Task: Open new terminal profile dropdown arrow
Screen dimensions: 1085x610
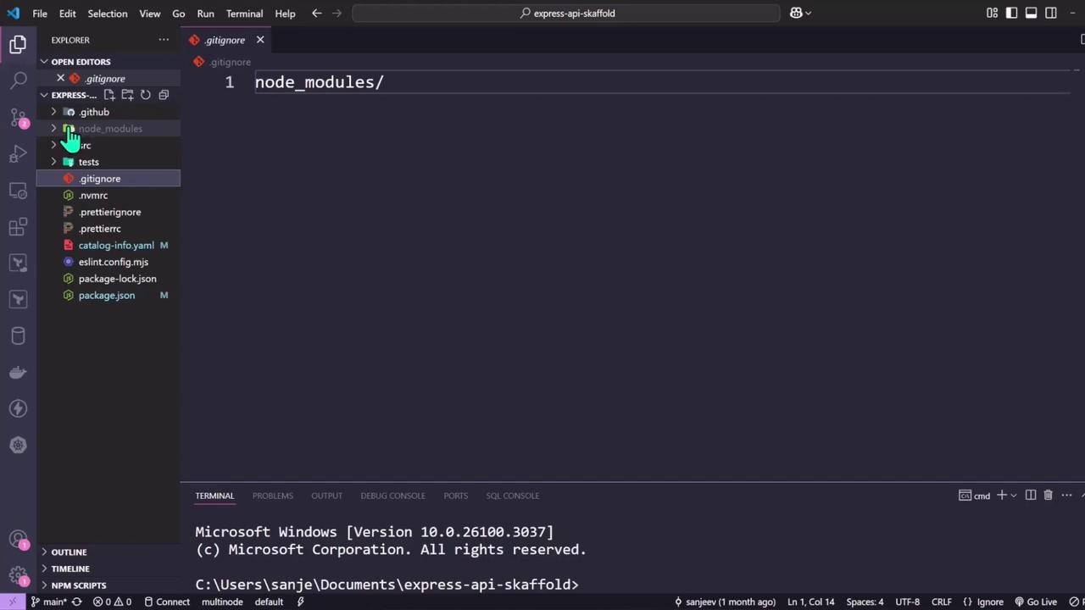Action: [x=1013, y=496]
